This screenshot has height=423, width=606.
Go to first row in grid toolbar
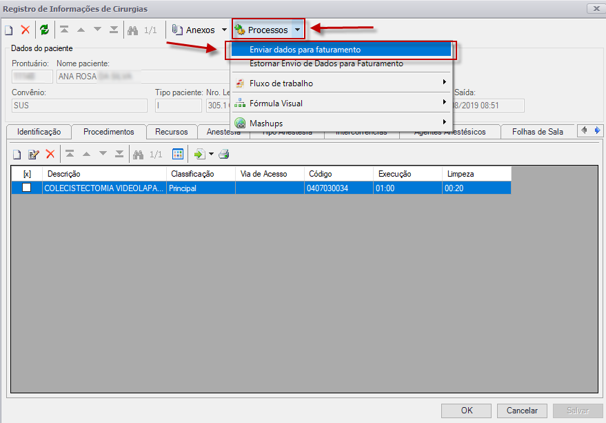tap(70, 154)
